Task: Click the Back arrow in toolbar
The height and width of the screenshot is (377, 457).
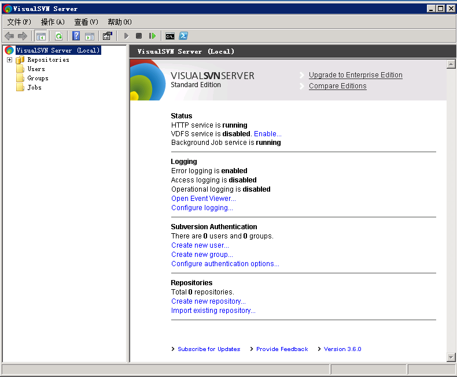Action: click(9, 36)
